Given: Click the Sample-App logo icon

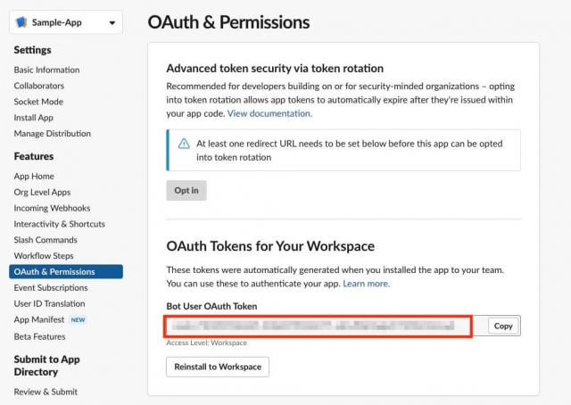Looking at the screenshot, I should [x=23, y=23].
